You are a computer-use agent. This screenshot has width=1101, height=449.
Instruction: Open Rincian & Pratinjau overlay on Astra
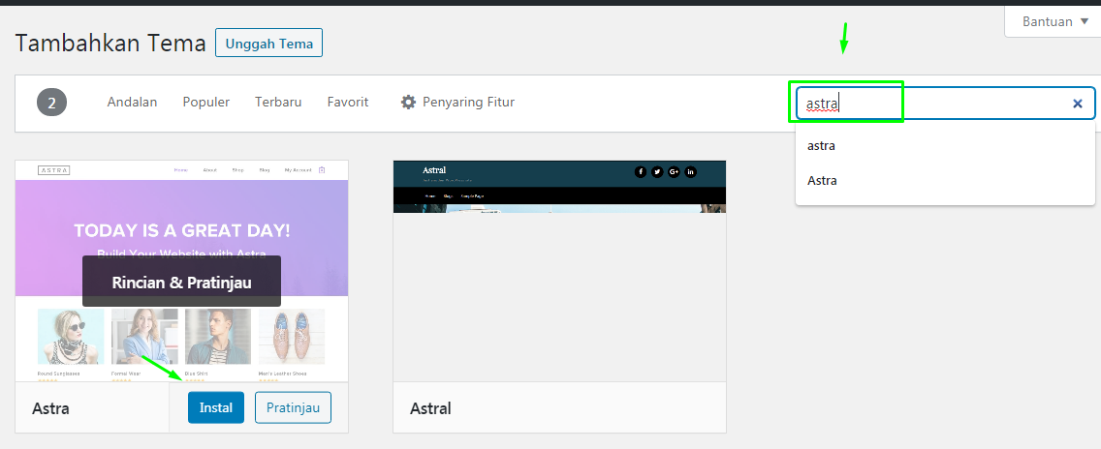181,282
